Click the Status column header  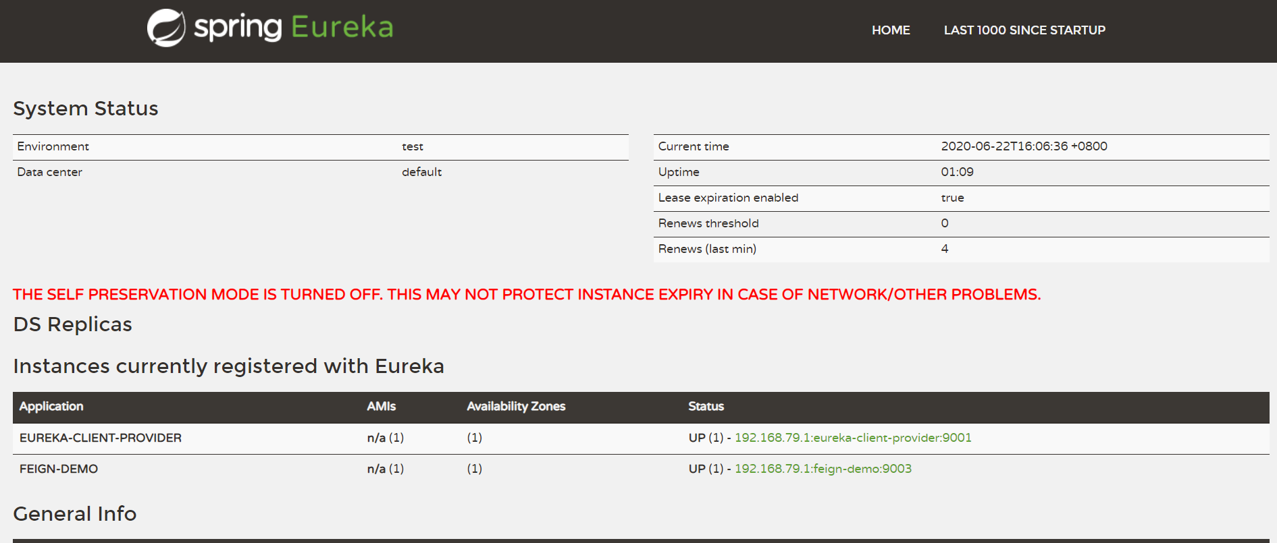706,406
